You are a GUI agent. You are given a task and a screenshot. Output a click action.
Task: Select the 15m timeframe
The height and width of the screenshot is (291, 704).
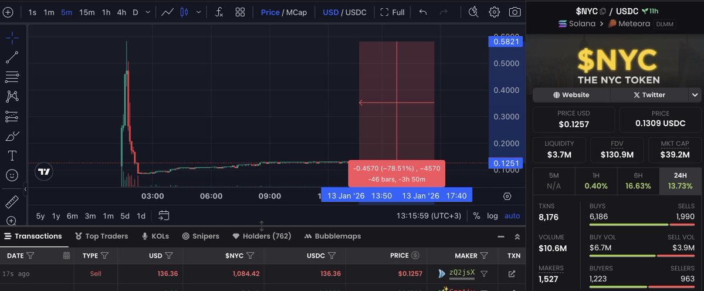(x=87, y=12)
